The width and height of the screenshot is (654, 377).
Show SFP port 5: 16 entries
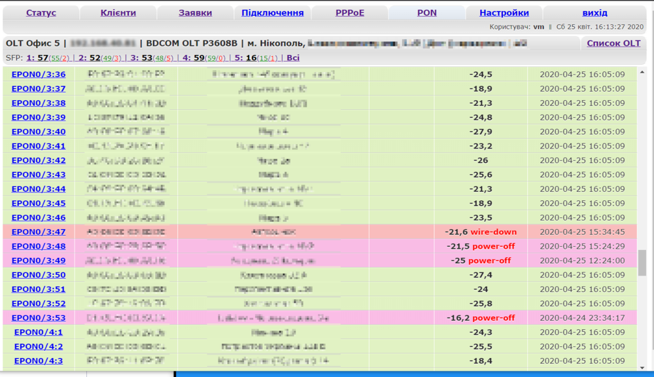click(245, 58)
